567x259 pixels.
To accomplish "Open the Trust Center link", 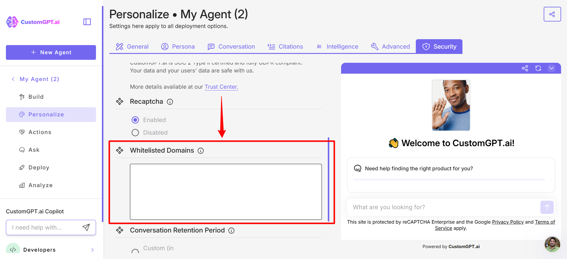I will [221, 87].
